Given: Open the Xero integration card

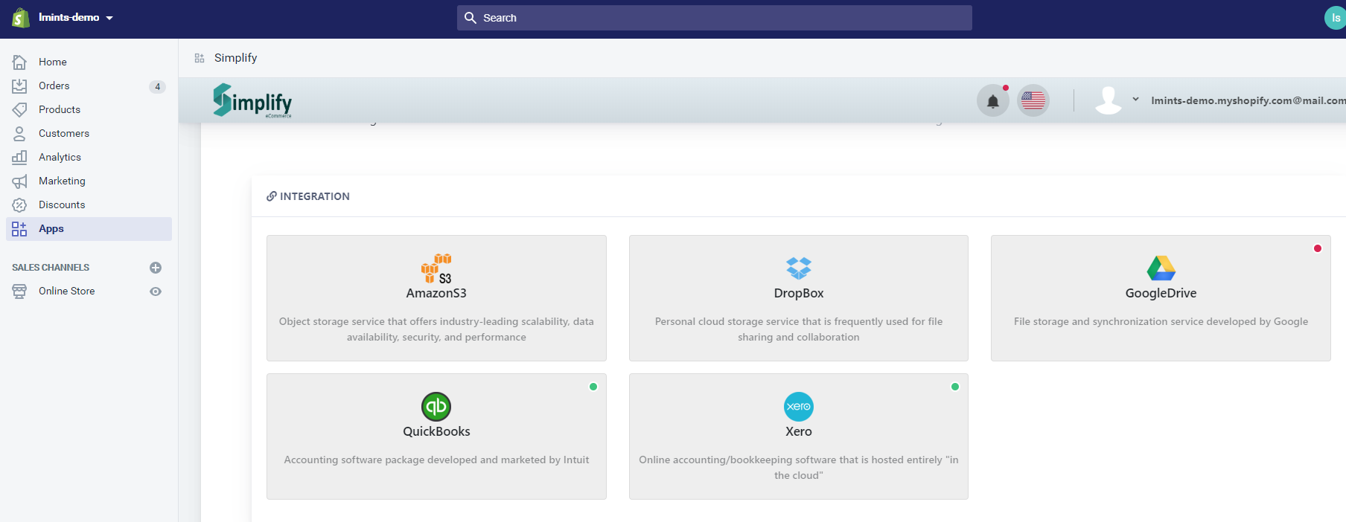Looking at the screenshot, I should [799, 436].
